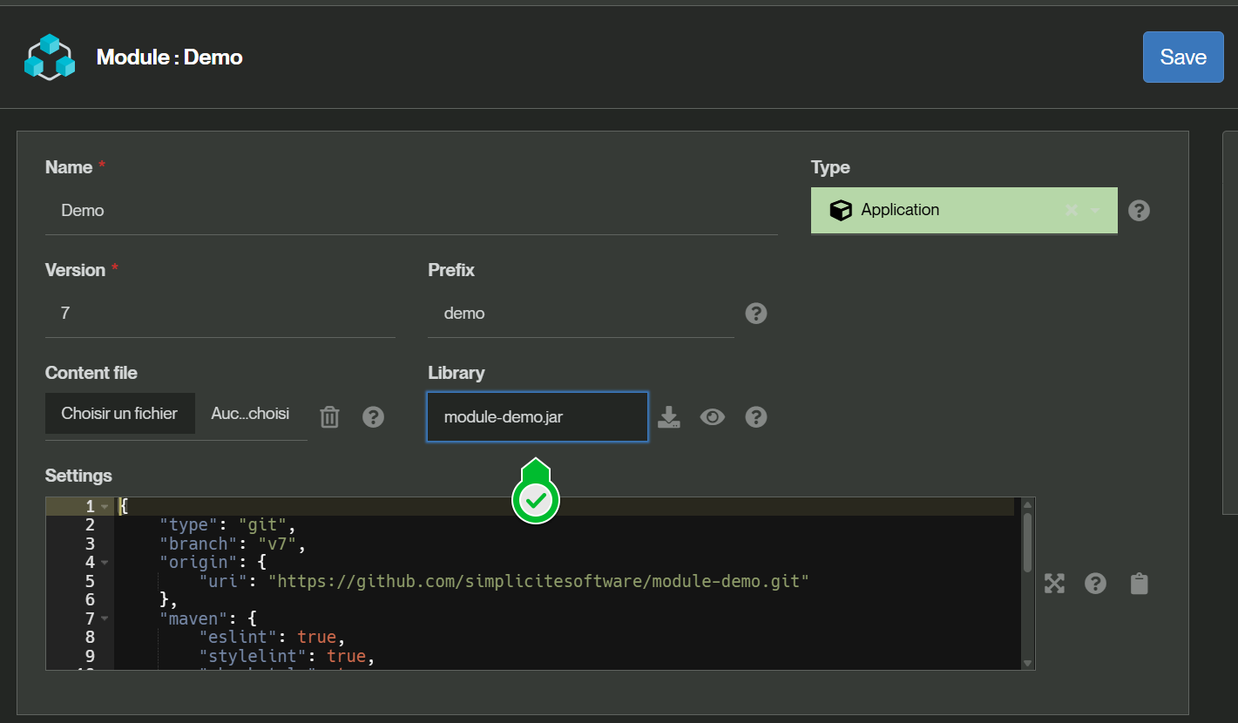Click line number 5 in gutter

click(91, 581)
